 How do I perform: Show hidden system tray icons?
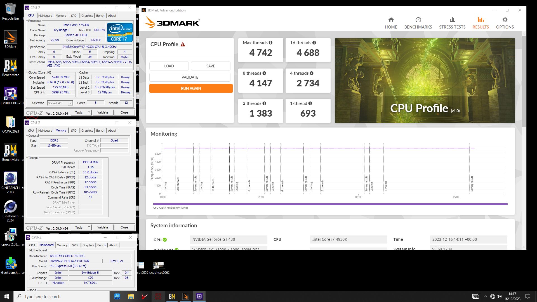coord(486,296)
